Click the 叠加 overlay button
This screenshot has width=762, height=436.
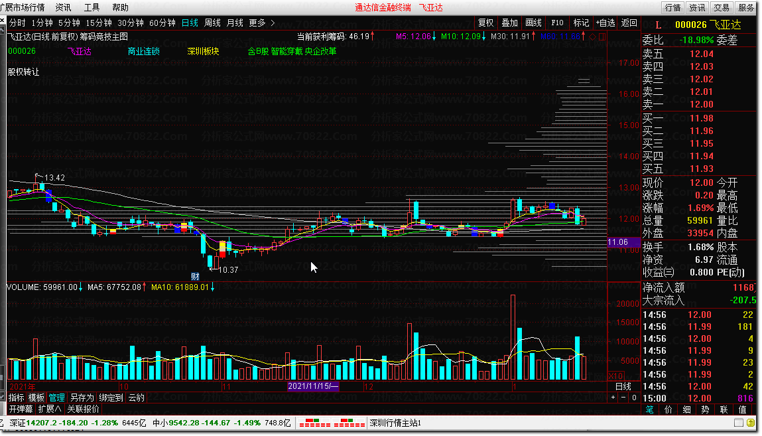pos(510,23)
